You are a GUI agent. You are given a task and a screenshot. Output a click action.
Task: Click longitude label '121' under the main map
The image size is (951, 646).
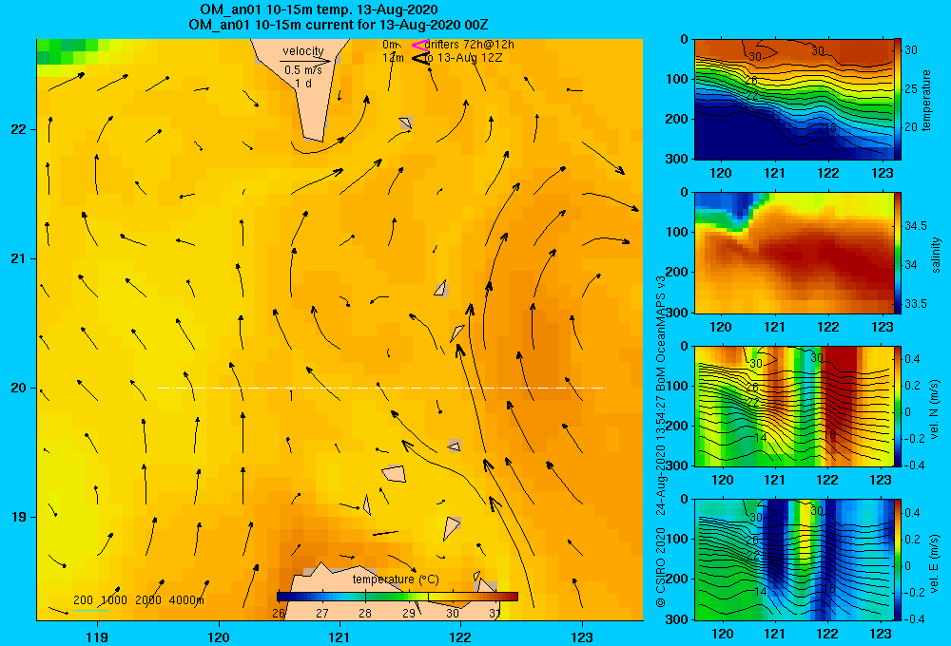[x=340, y=637]
